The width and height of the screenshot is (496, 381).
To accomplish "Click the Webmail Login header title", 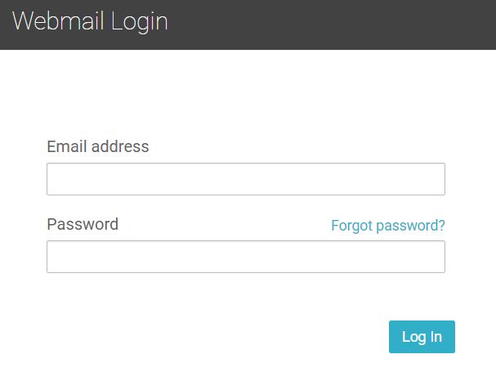I will 90,21.
